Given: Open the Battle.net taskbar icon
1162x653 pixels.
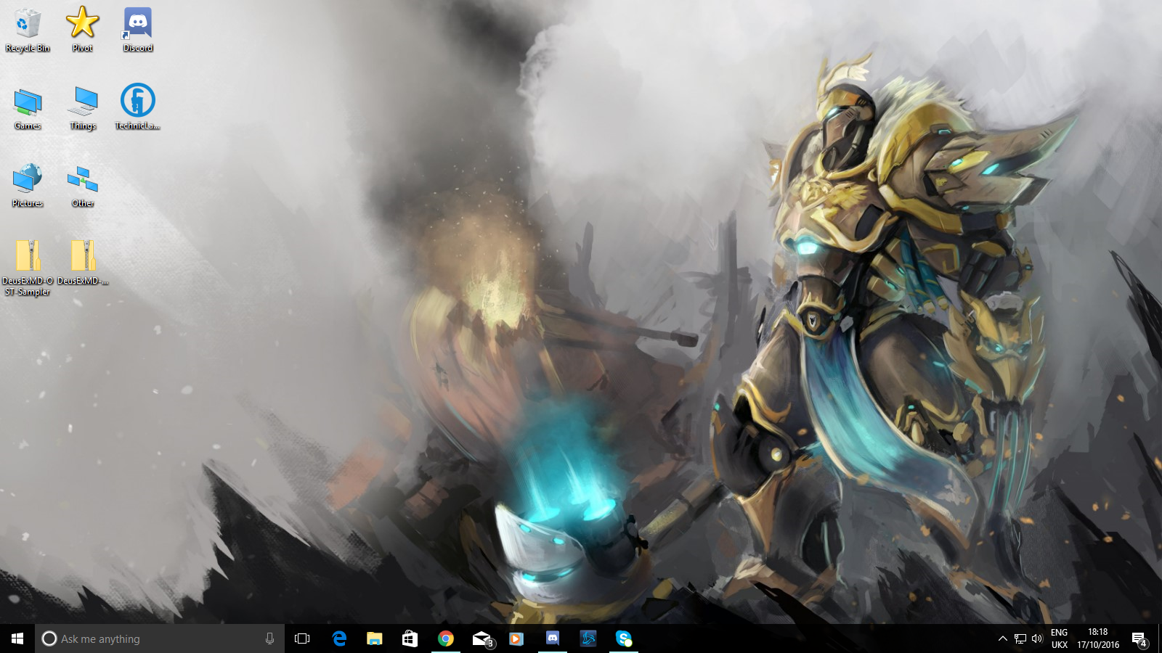Looking at the screenshot, I should (588, 638).
